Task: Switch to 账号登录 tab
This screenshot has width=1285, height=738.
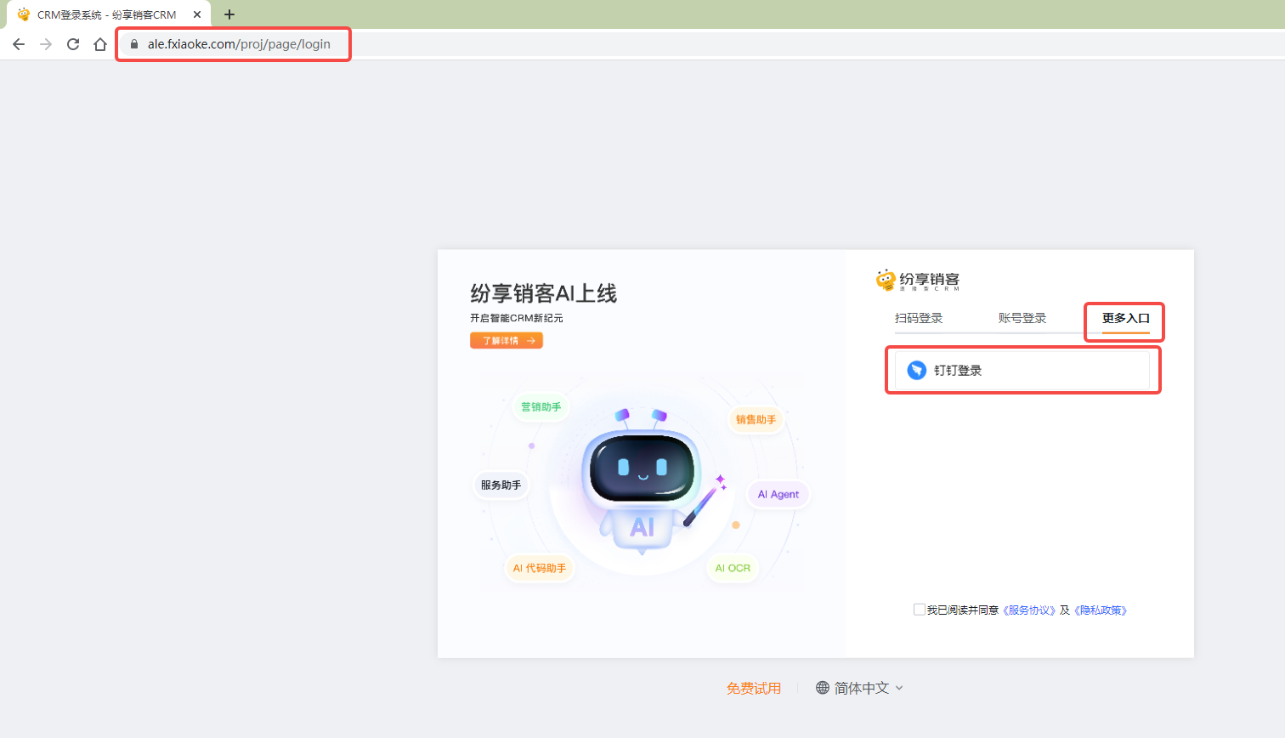Action: tap(1022, 318)
